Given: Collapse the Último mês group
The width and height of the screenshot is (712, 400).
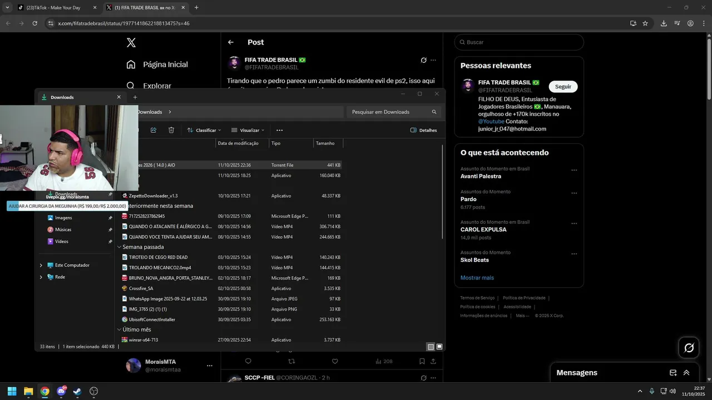Looking at the screenshot, I should tap(119, 329).
